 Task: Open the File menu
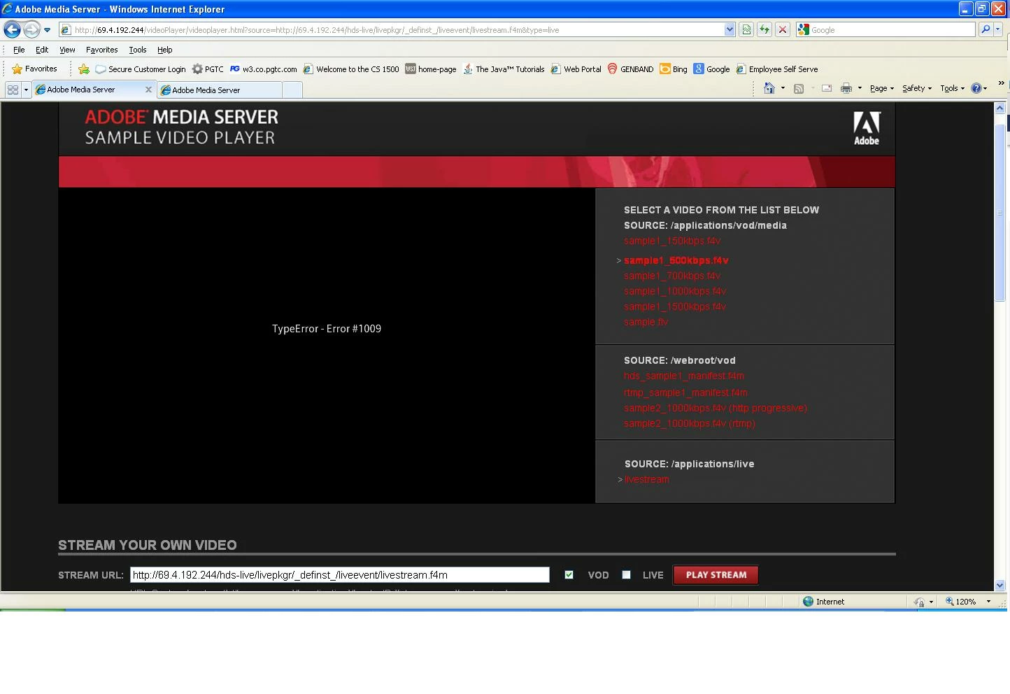[19, 50]
